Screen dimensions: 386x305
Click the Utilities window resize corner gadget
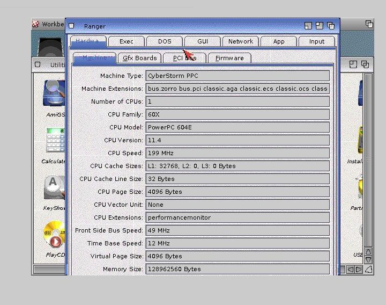click(x=368, y=270)
